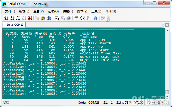Open the 编辑(E) menu

coord(24,11)
